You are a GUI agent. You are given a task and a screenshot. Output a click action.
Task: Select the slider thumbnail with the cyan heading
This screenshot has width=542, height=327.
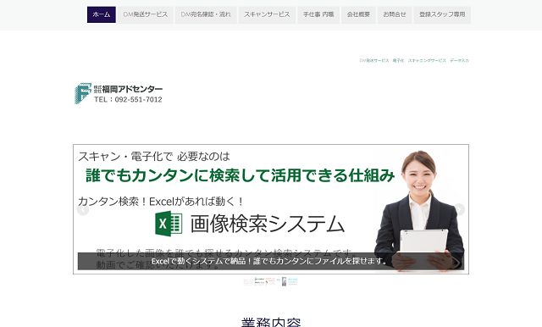click(x=292, y=282)
